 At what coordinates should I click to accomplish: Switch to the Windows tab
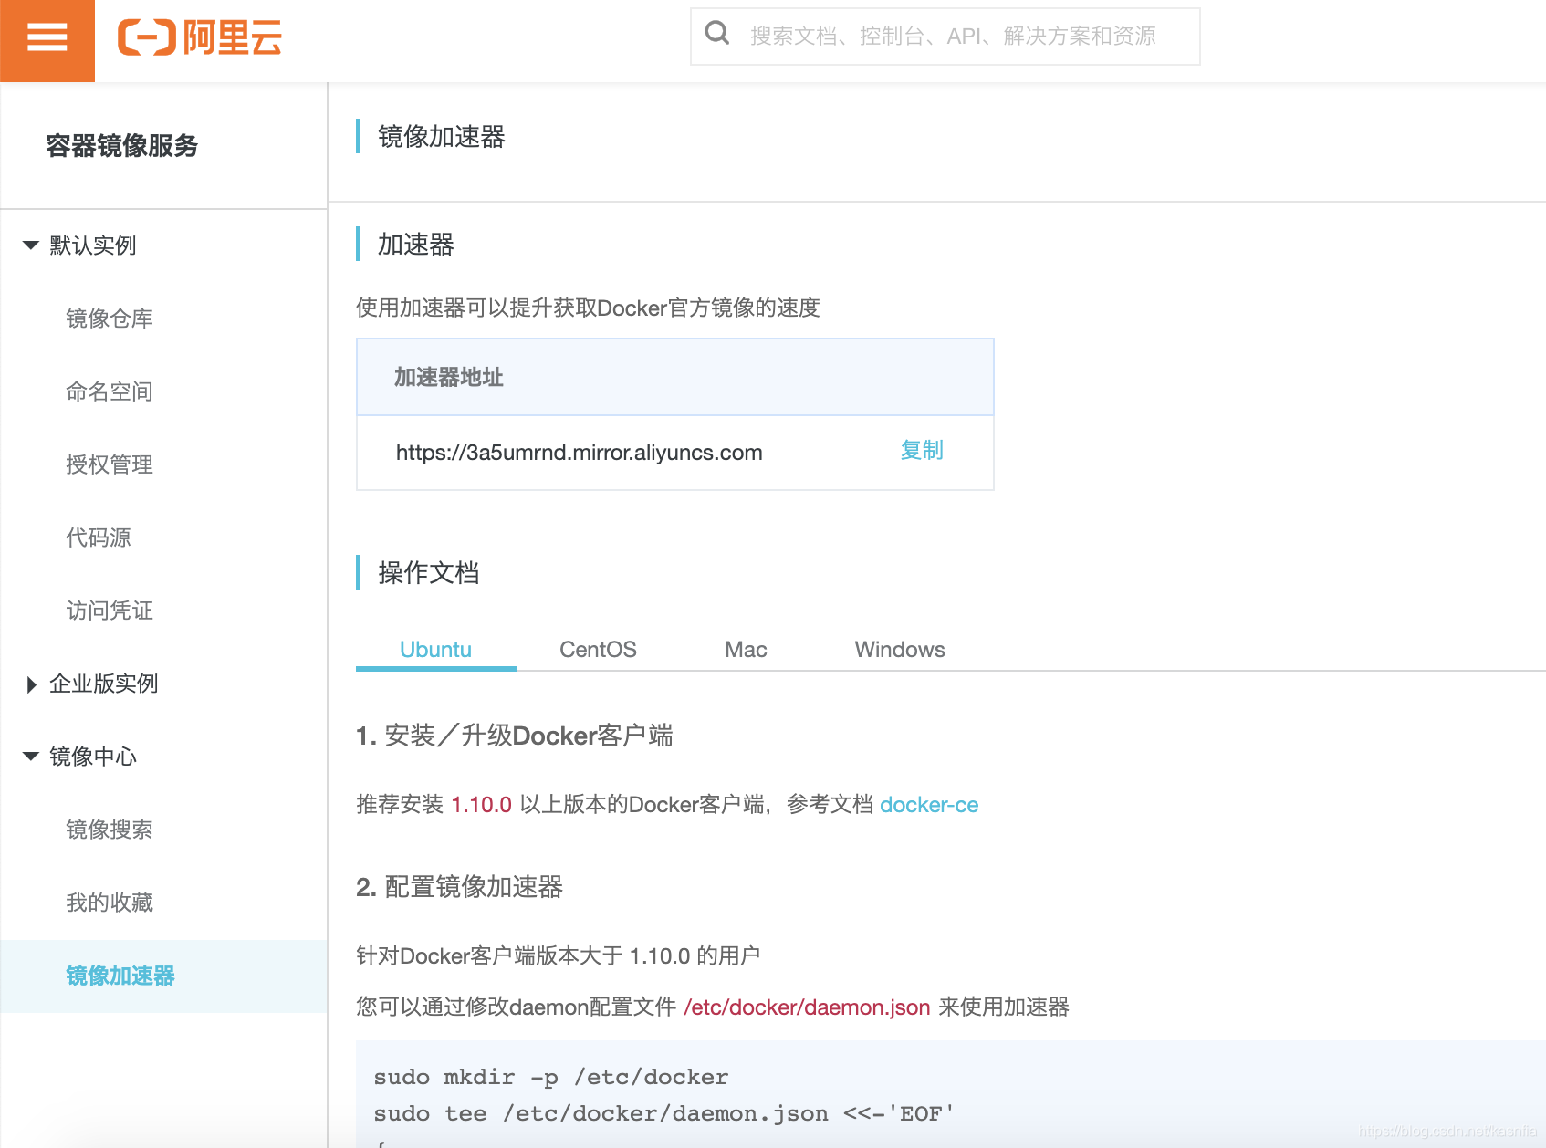900,650
